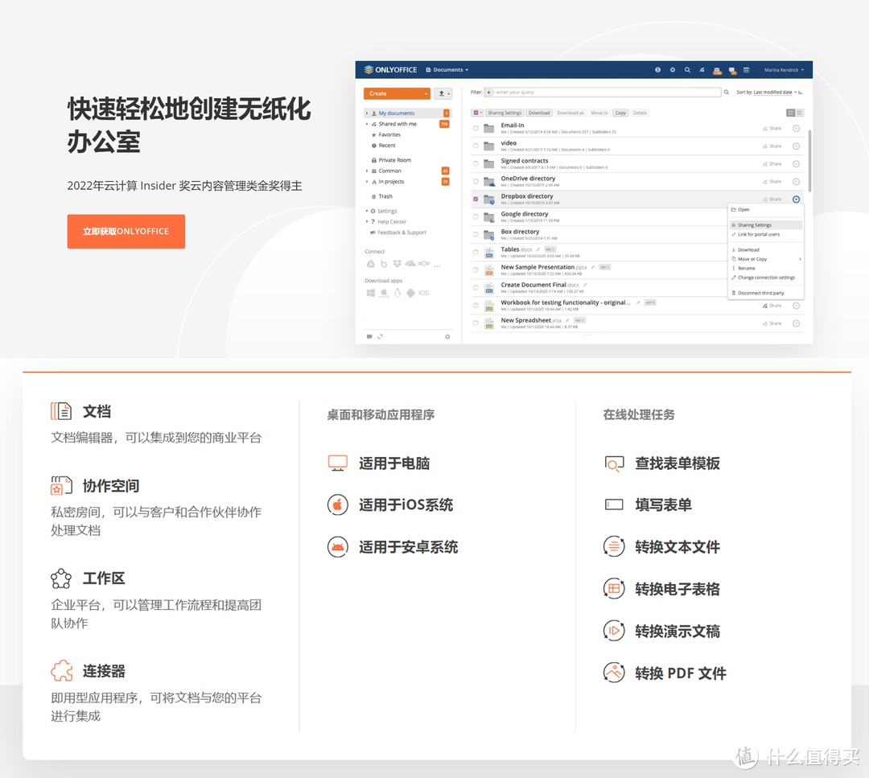
Task: Click the Google Drive icon under Connect
Action: coord(370,264)
